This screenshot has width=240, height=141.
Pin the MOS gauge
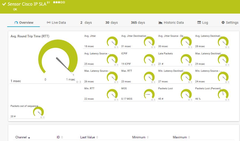click(155, 100)
